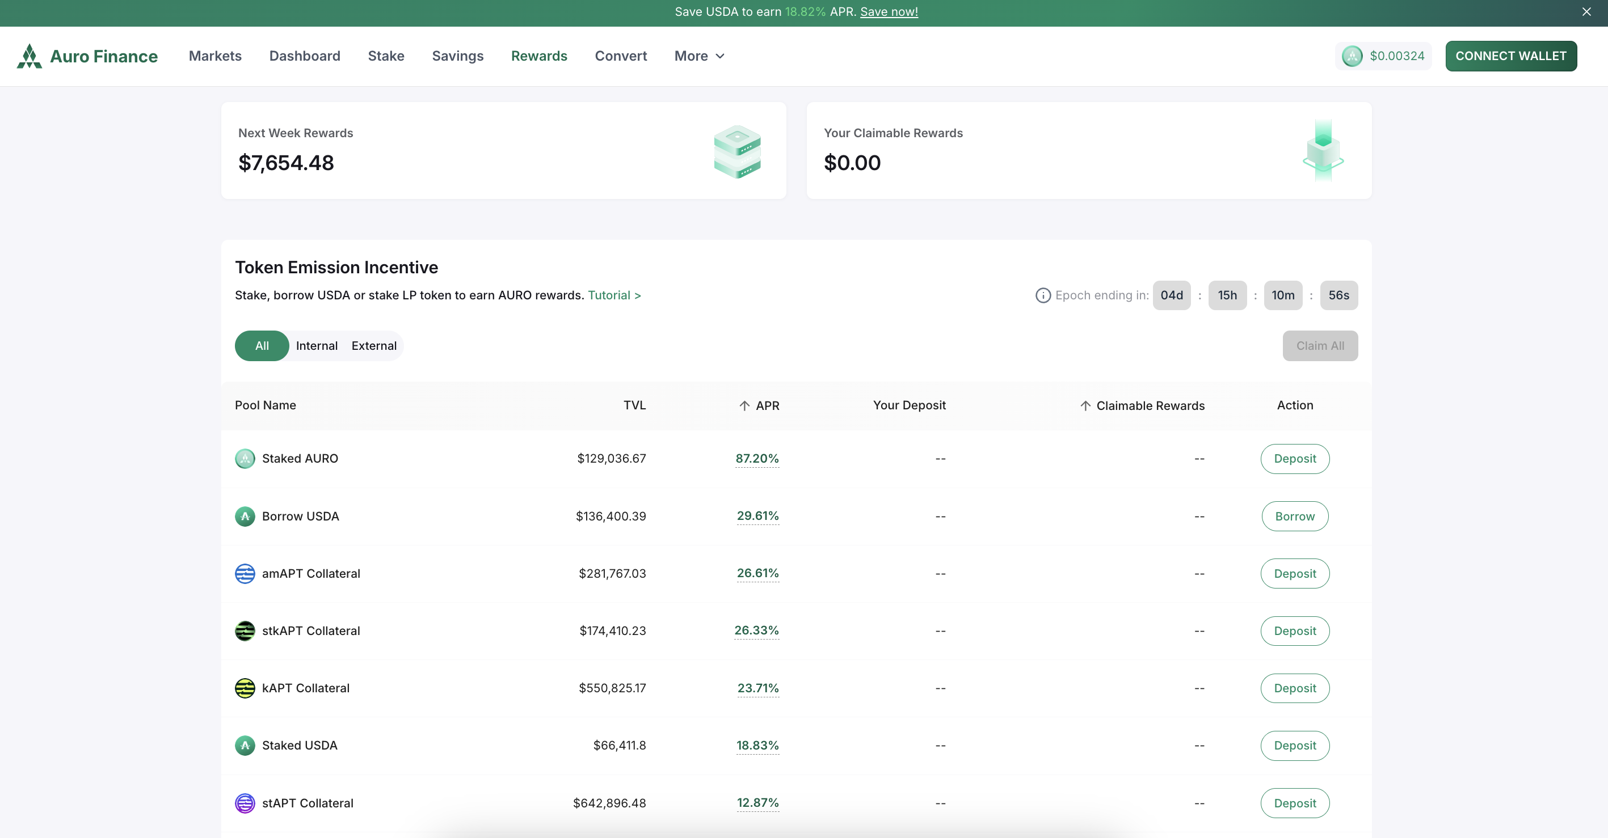This screenshot has height=838, width=1608.
Task: Click the AURO token price icon
Action: (x=1352, y=56)
